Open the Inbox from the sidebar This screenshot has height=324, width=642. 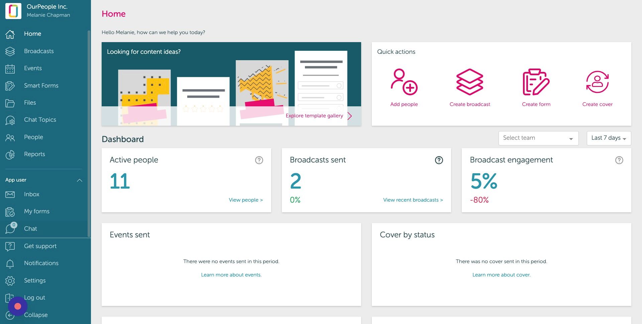click(31, 194)
